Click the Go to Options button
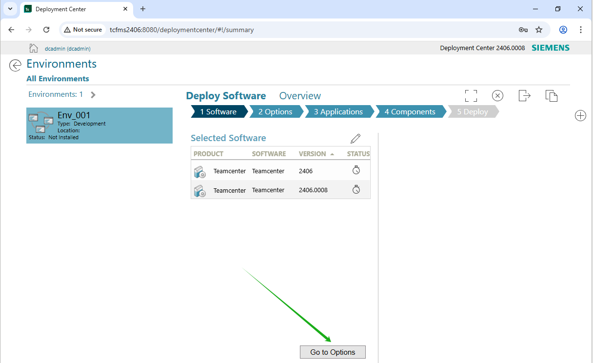This screenshot has width=593, height=363. click(333, 352)
